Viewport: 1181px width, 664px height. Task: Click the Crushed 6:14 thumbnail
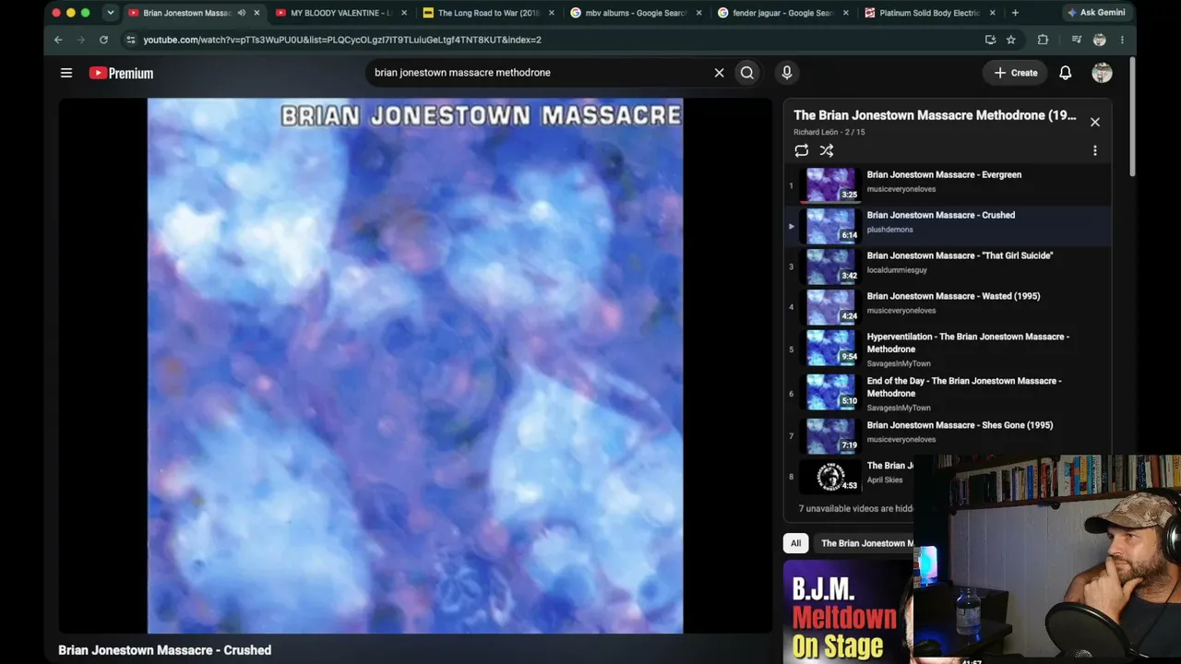[x=830, y=225]
